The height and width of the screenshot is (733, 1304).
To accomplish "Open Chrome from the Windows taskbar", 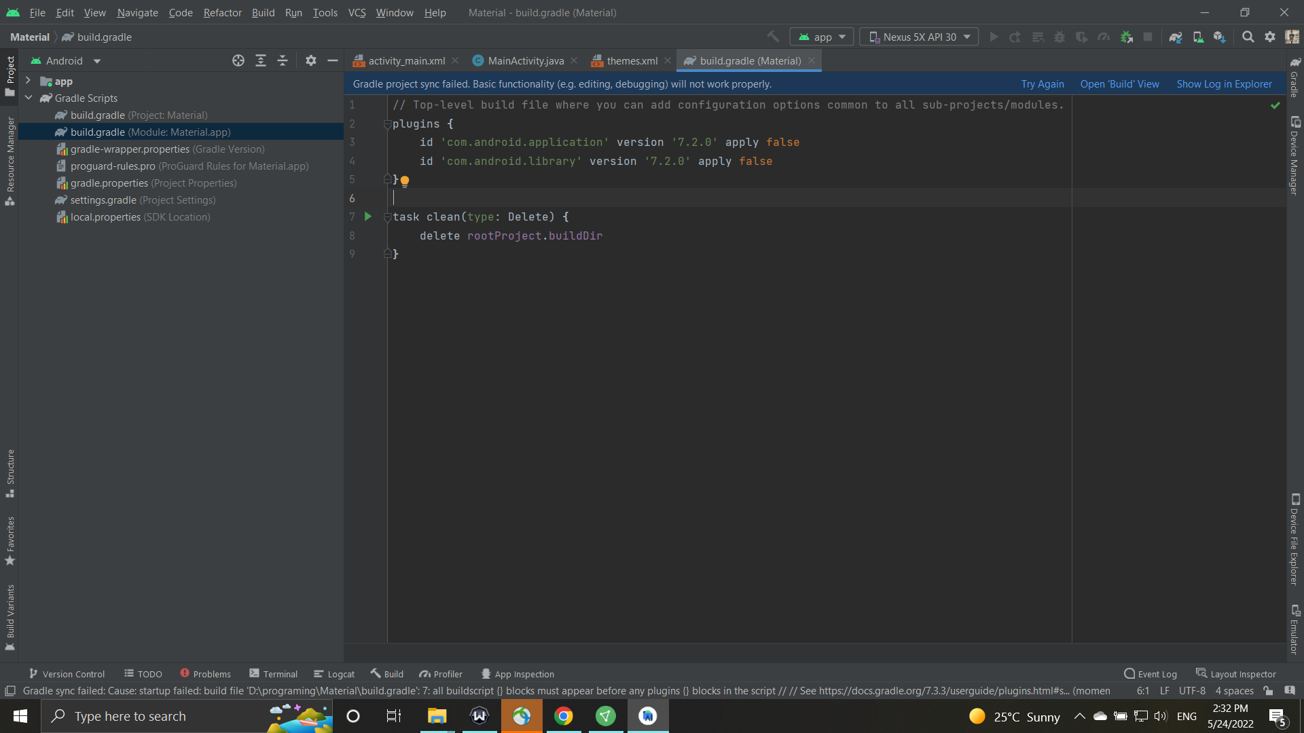I will tap(563, 716).
